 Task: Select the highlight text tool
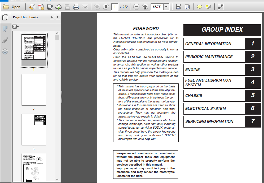point(208,7)
